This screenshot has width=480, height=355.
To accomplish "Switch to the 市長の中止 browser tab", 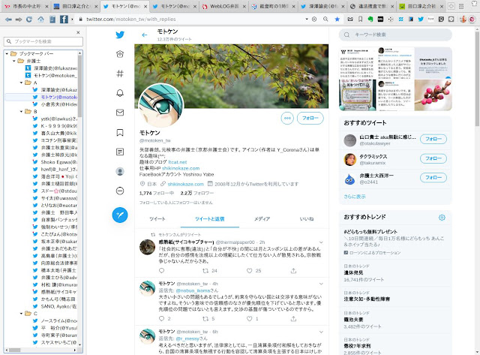I will click(x=27, y=6).
